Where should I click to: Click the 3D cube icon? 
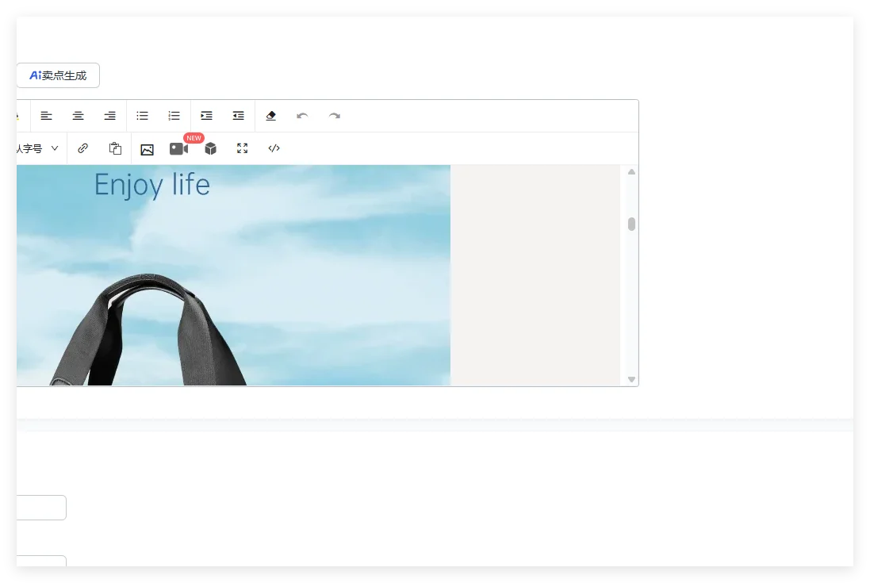[211, 148]
